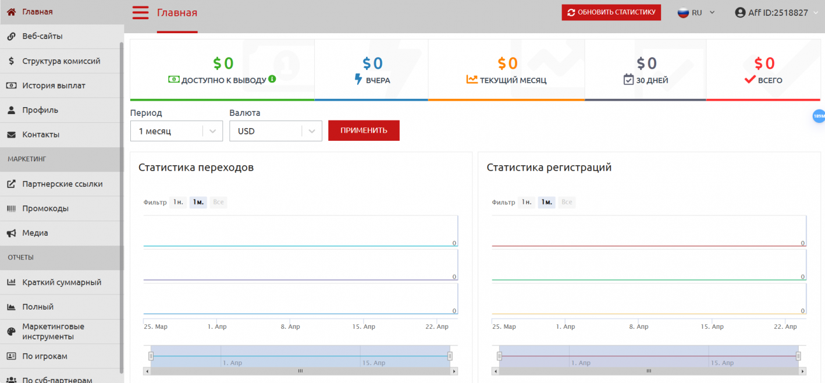Expand the RU language selector
This screenshot has width=825, height=383.
(696, 12)
